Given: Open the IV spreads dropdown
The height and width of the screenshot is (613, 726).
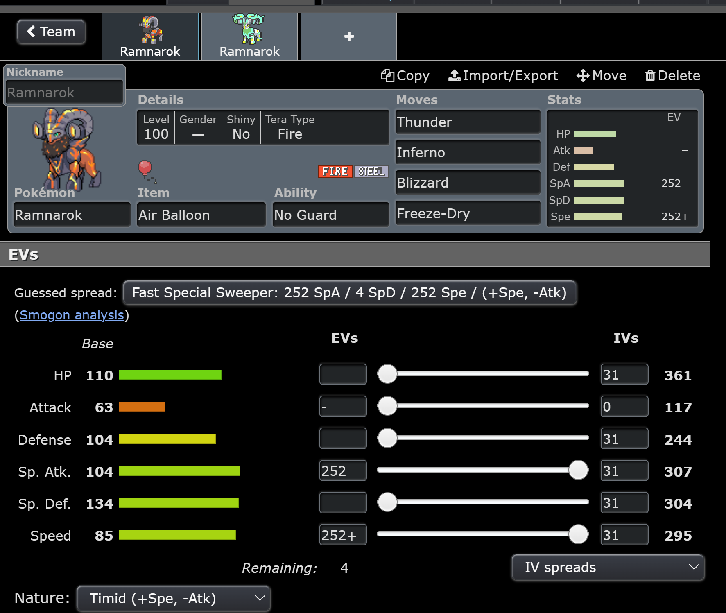Looking at the screenshot, I should pos(608,567).
